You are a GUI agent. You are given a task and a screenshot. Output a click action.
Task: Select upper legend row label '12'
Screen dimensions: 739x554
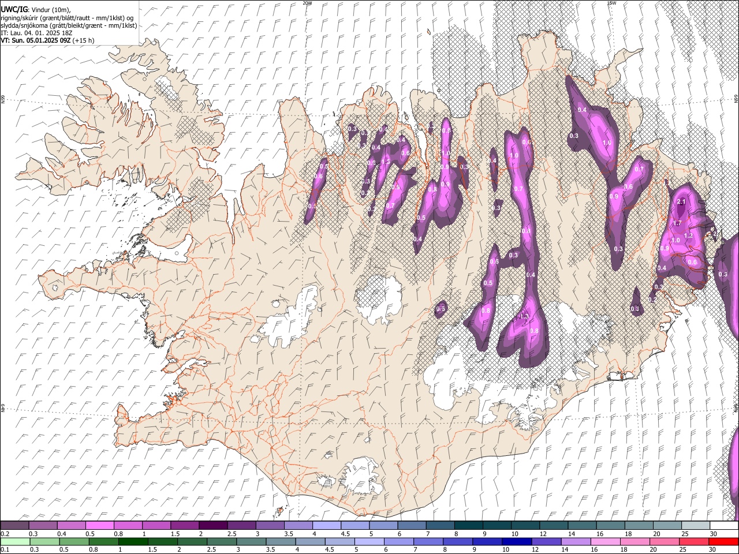543,534
